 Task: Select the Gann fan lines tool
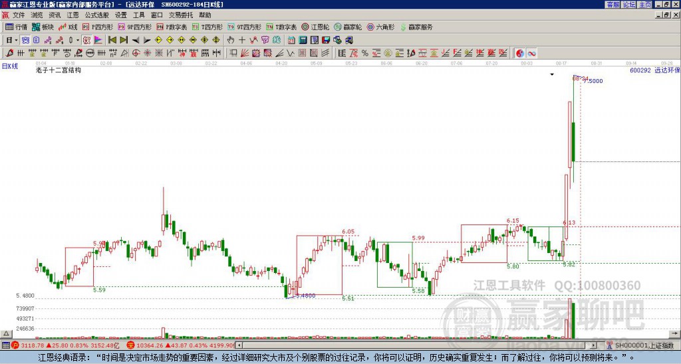245,53
